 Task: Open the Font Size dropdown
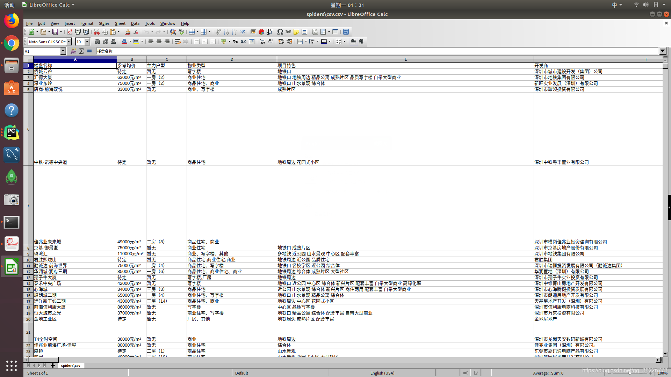pos(87,42)
